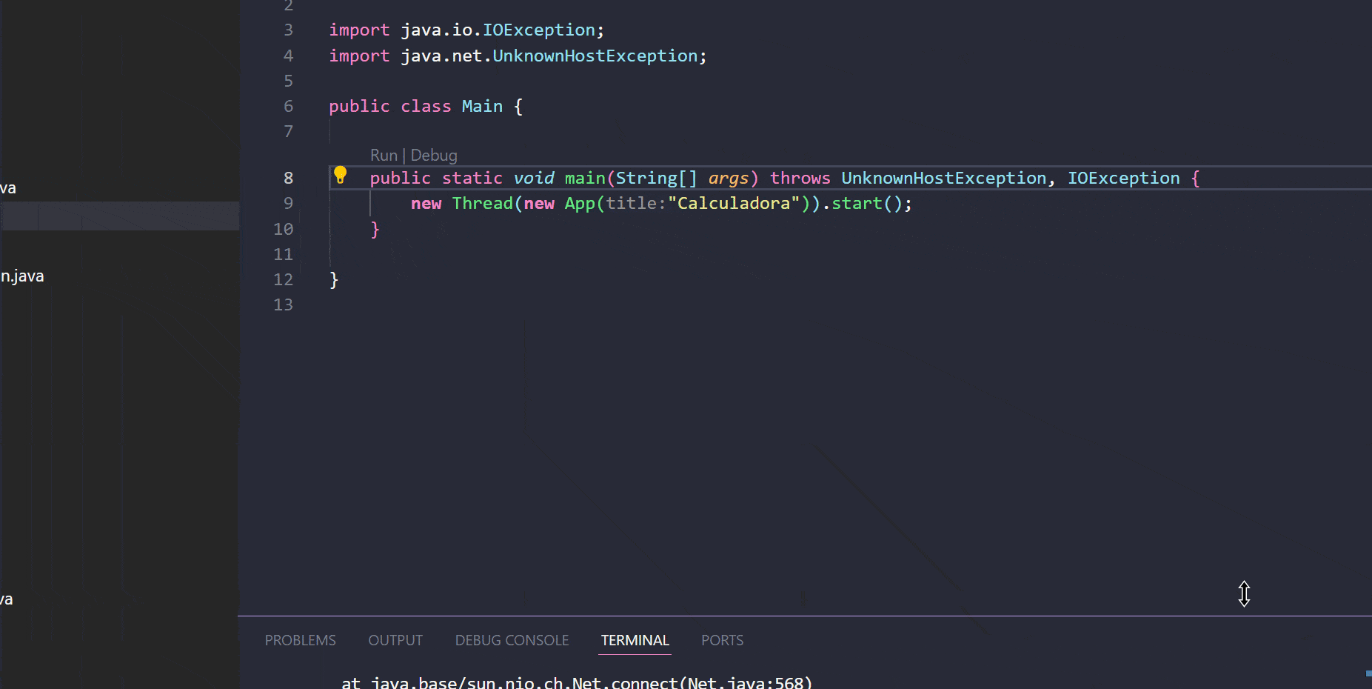The width and height of the screenshot is (1372, 689).
Task: Click UnknownHostException in the line 4 import
Action: 595,56
